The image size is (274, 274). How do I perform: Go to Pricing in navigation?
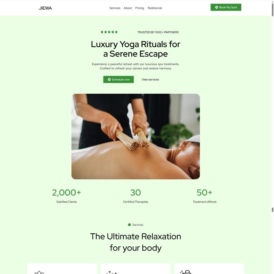point(139,8)
